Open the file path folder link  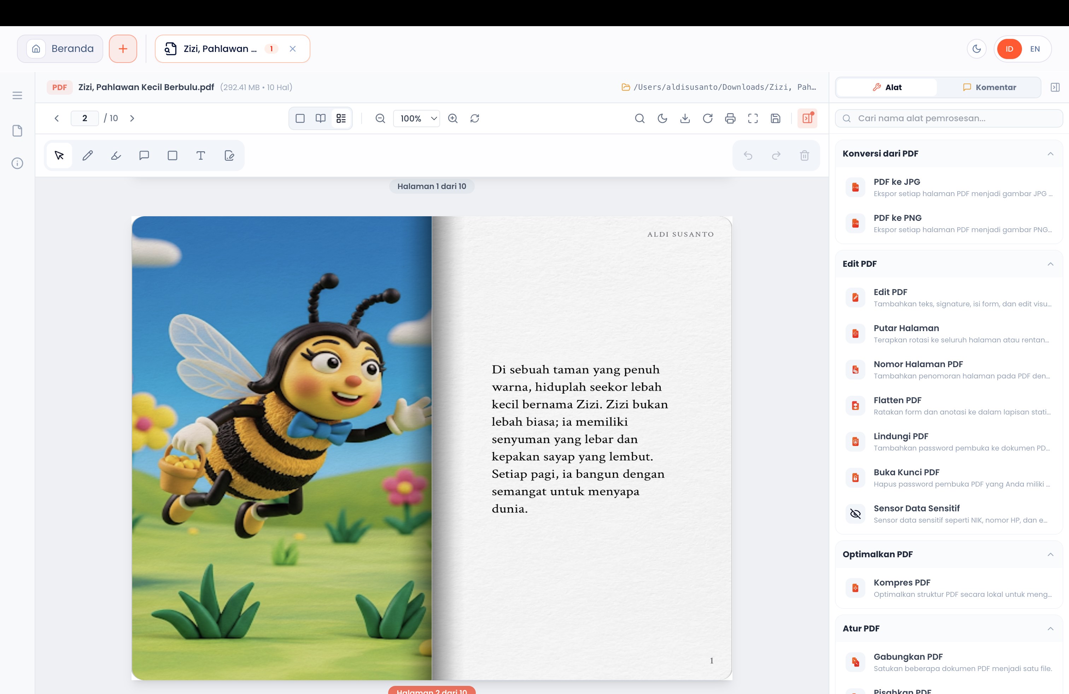(719, 87)
